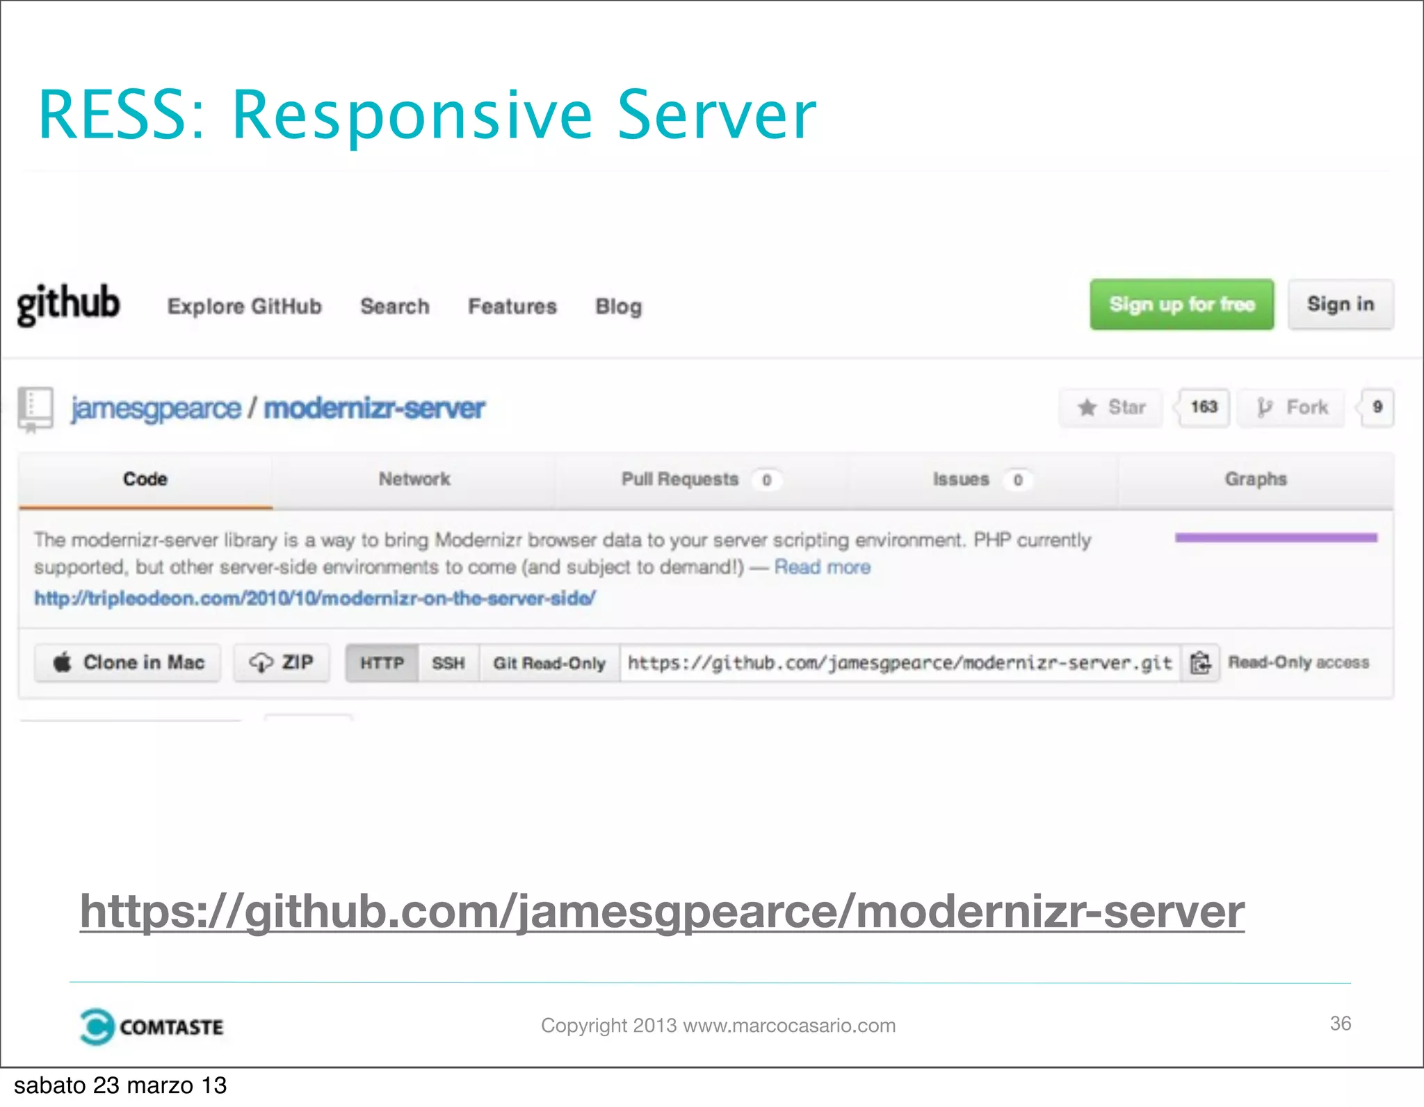The height and width of the screenshot is (1107, 1424).
Task: Select HTTP clone protocol
Action: [382, 663]
